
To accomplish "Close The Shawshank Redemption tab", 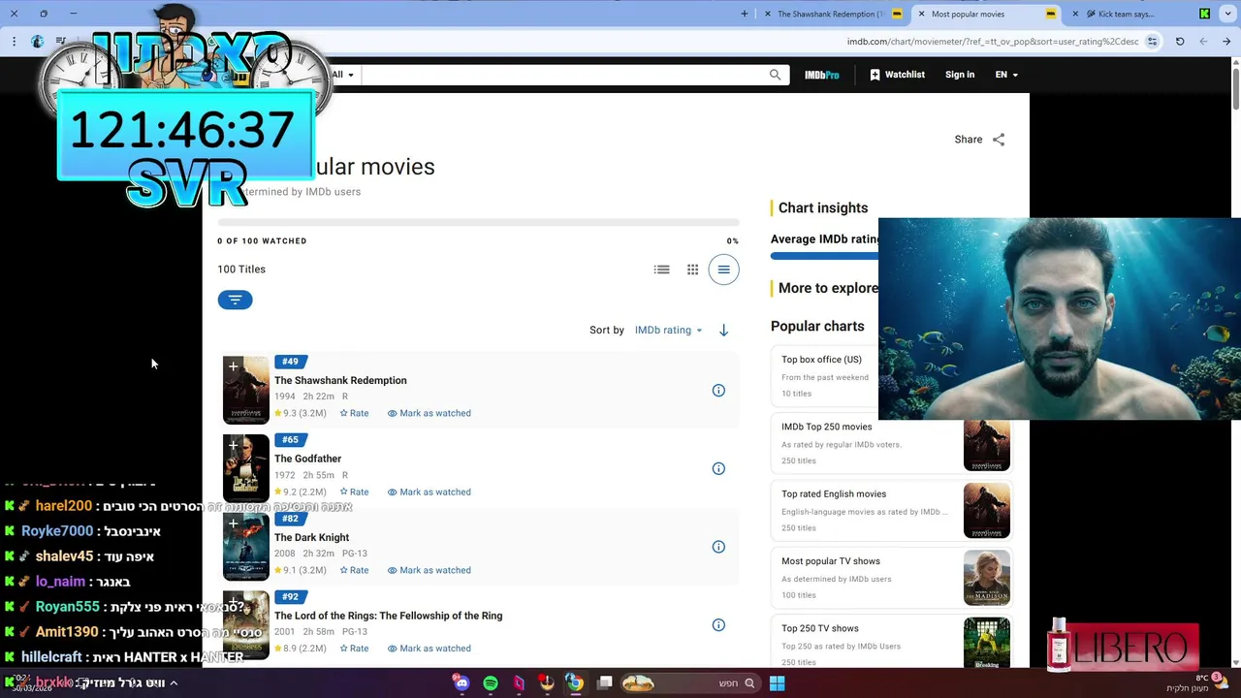I will (x=768, y=14).
